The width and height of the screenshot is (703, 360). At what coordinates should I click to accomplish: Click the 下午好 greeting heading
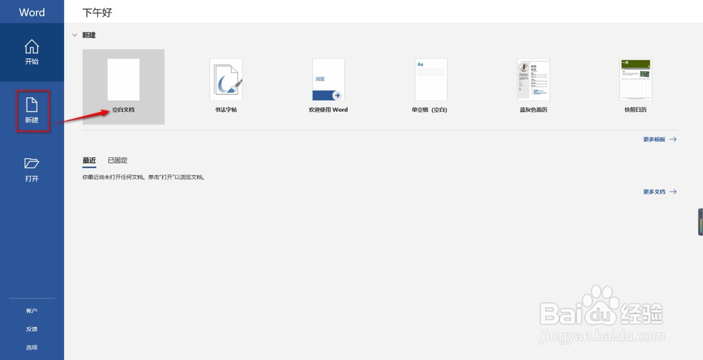[x=97, y=13]
